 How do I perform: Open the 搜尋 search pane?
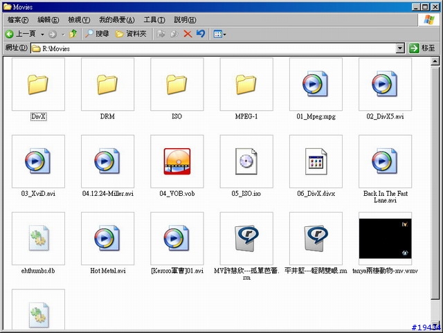tap(97, 34)
